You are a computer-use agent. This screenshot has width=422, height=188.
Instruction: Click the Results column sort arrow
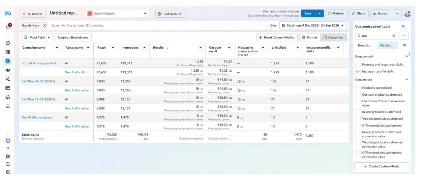click(x=167, y=48)
